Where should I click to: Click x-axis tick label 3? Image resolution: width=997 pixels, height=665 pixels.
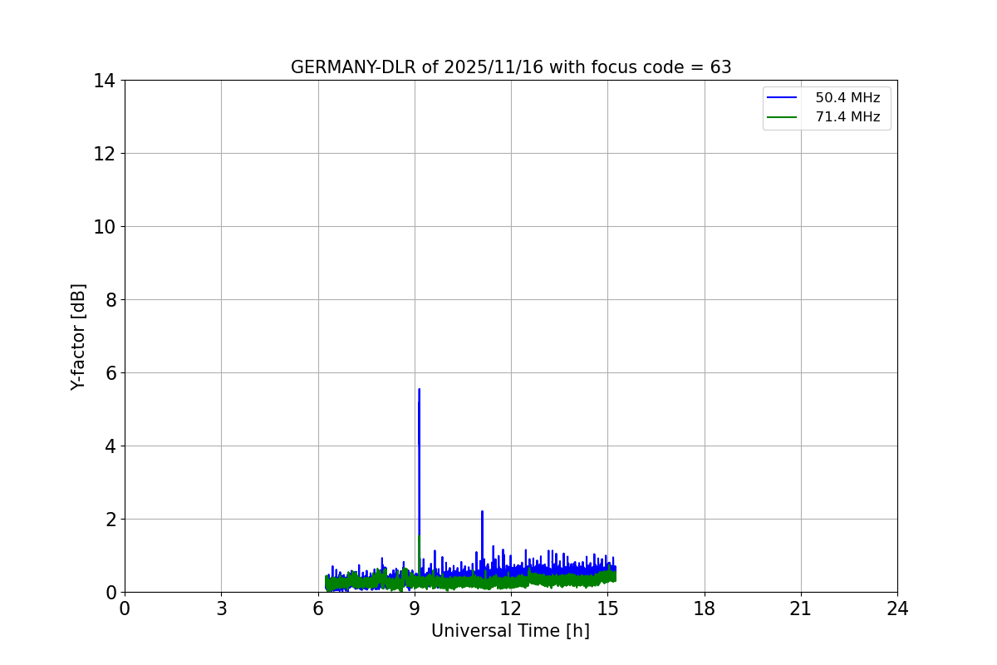[221, 608]
